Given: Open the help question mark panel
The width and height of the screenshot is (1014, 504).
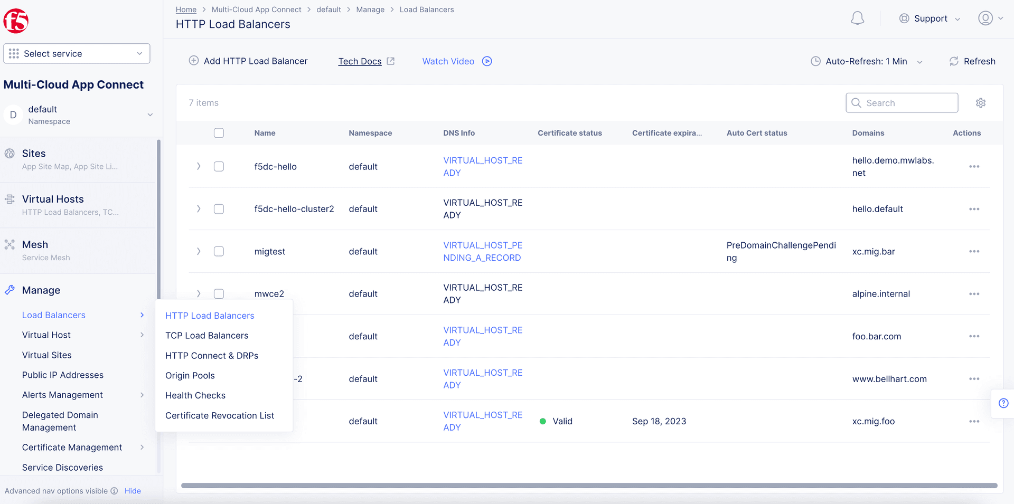Looking at the screenshot, I should click(x=1003, y=403).
